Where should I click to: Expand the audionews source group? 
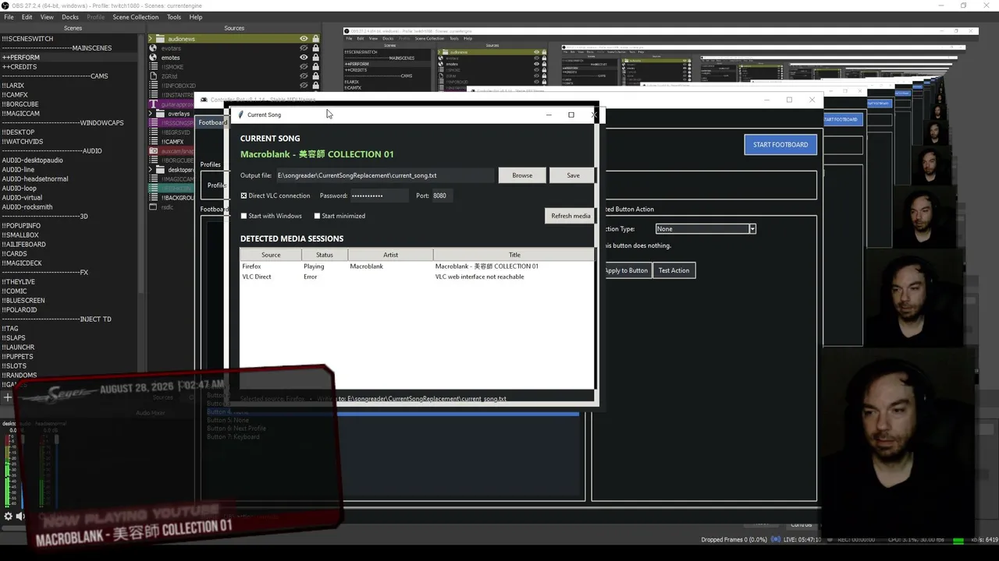pos(152,39)
